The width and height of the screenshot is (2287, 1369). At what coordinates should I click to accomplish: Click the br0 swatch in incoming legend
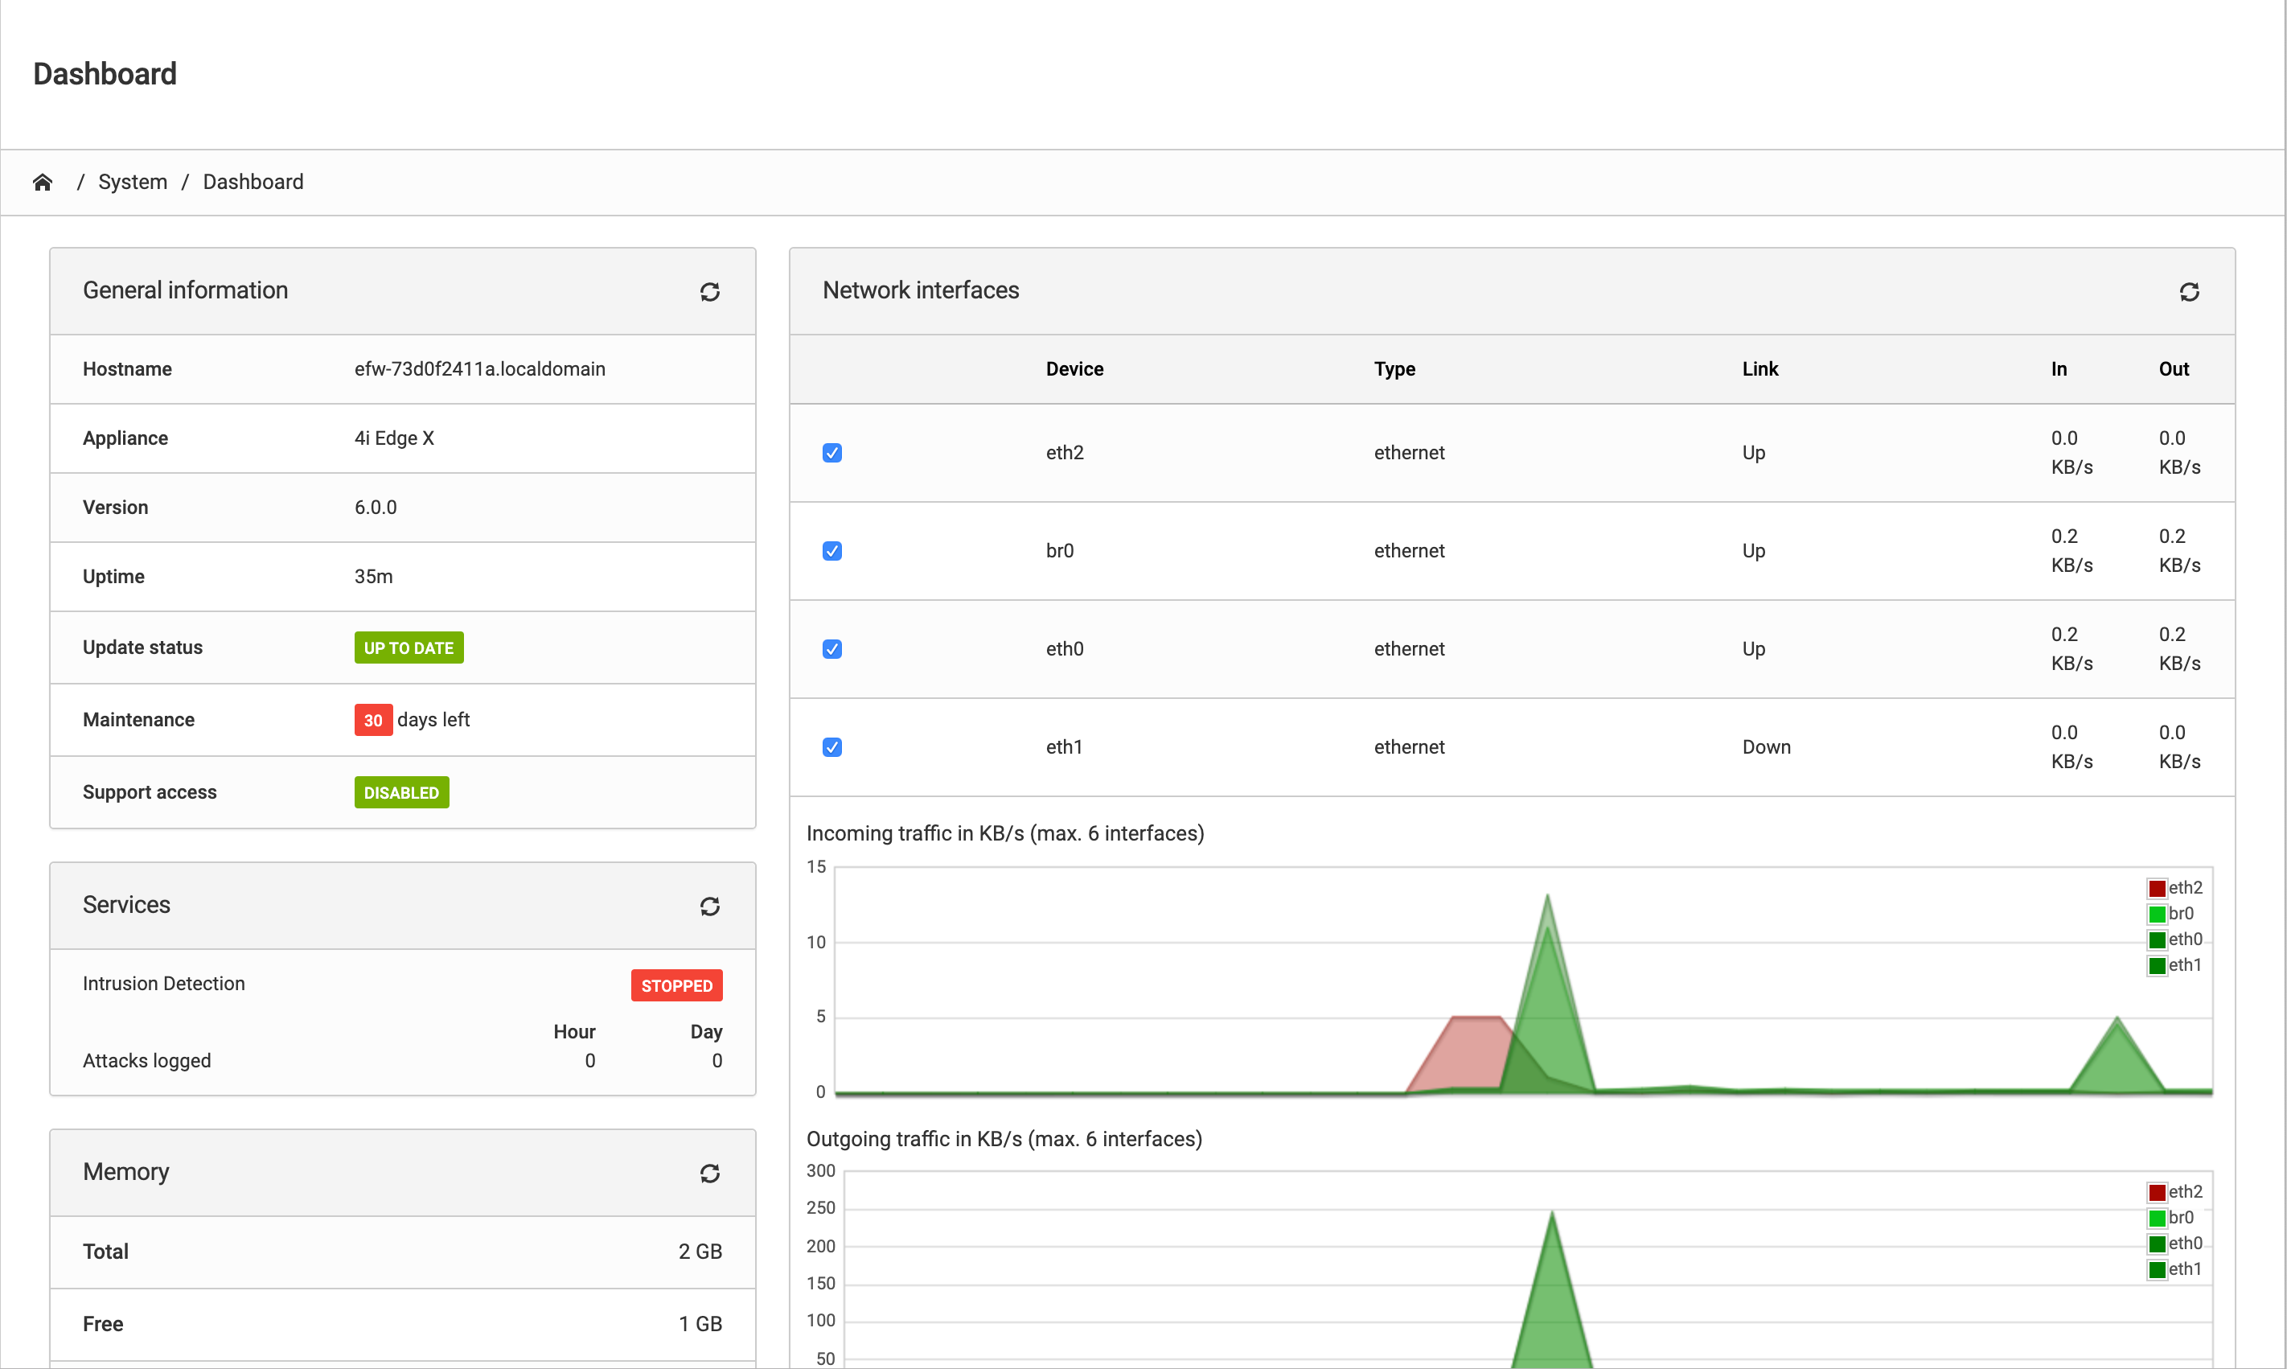tap(2156, 915)
